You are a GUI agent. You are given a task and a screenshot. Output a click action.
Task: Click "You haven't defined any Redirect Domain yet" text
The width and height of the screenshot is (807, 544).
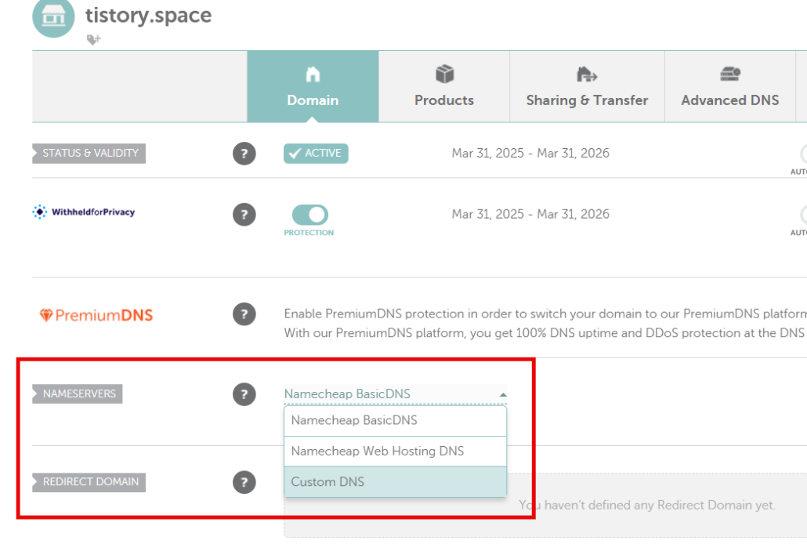click(646, 506)
